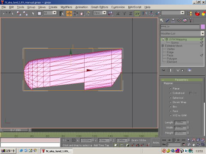Open the reference coordinate system View dropdown
The width and height of the screenshot is (206, 154).
pos(105,13)
